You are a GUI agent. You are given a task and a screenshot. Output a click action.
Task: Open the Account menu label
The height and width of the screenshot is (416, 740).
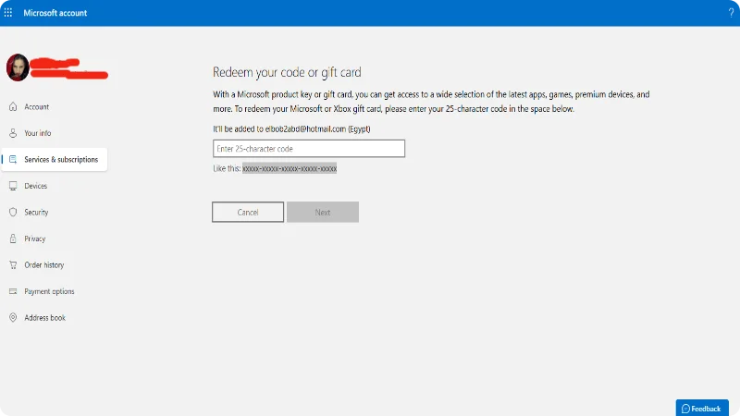tap(37, 106)
